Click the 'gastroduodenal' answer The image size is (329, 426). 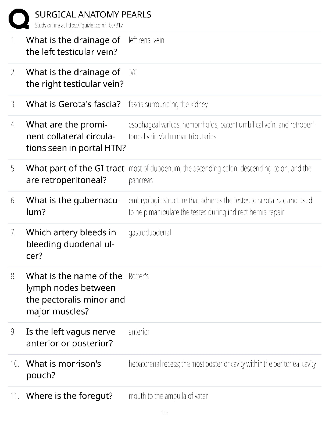(150, 233)
